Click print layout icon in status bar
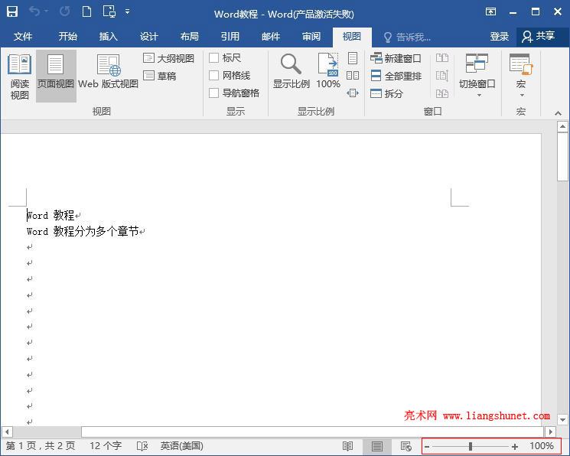Image resolution: width=570 pixels, height=456 pixels. 377,446
